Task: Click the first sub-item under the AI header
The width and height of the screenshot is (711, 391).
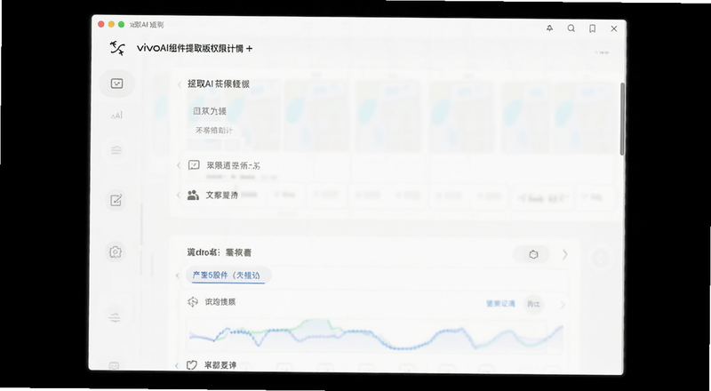Action: [x=210, y=111]
